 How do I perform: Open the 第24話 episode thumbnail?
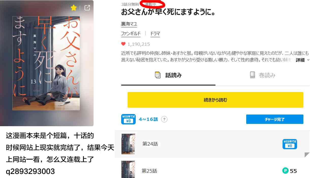[128, 144]
